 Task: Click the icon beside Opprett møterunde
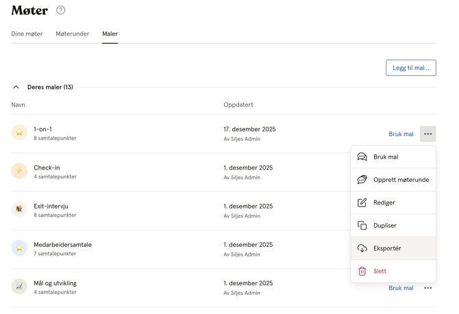tap(362, 179)
